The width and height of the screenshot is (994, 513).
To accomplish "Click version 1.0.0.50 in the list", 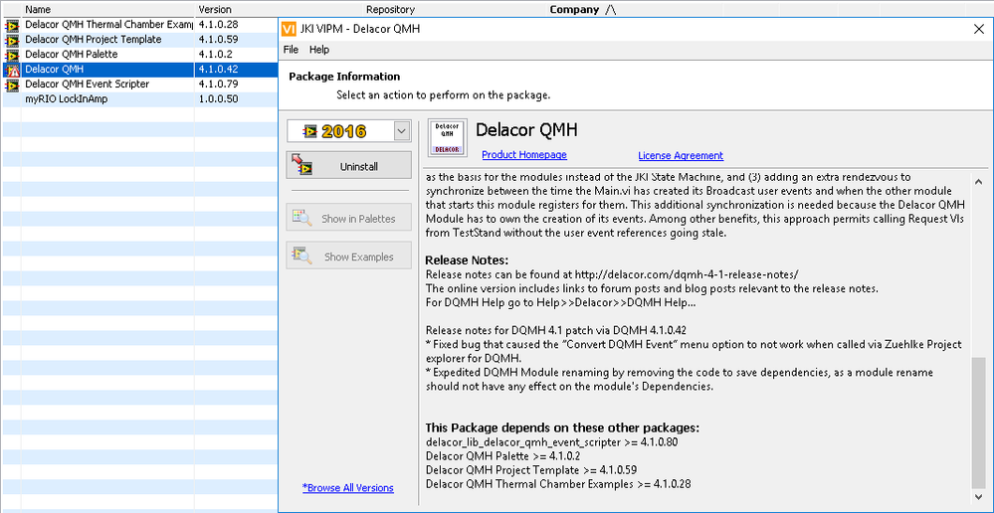I will tap(218, 98).
